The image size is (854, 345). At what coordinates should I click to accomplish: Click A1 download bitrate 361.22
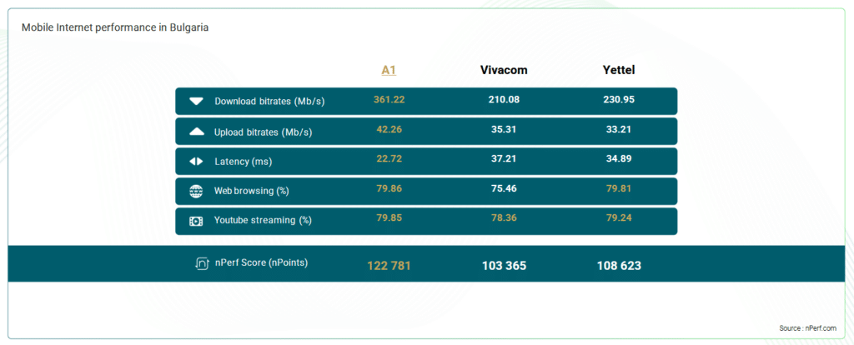point(389,99)
